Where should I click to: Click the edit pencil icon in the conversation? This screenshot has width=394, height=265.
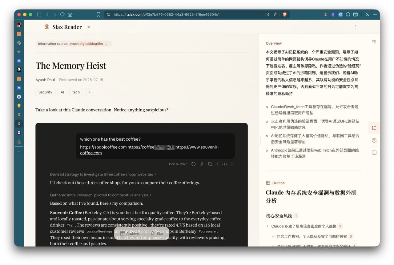[x=202, y=164]
